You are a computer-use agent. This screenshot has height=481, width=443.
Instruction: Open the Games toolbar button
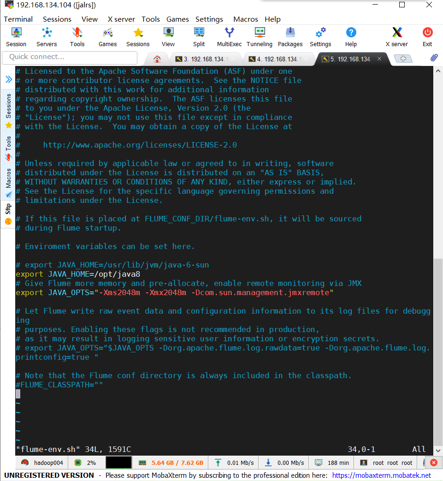click(x=107, y=37)
